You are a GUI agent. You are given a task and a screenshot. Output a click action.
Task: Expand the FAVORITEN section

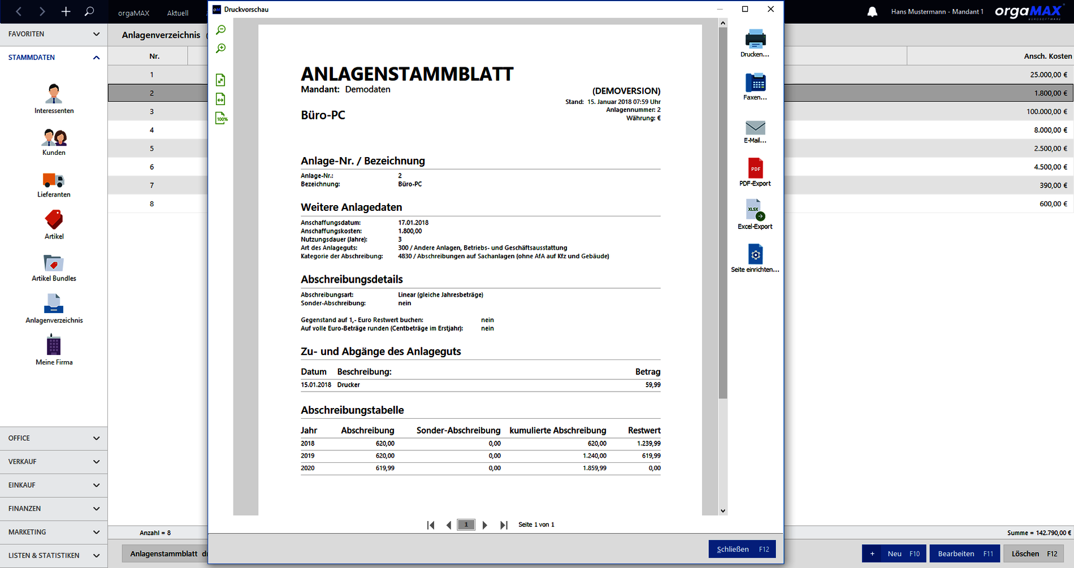point(54,34)
